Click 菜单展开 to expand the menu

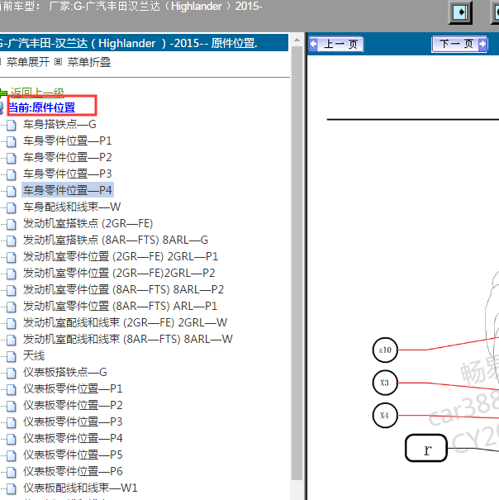28,62
